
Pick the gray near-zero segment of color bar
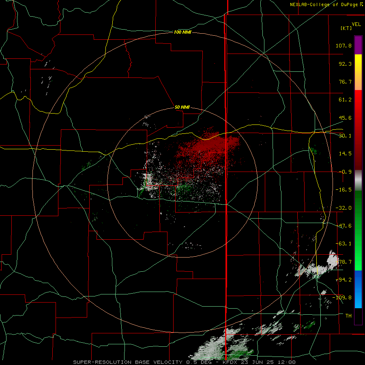click(x=358, y=180)
